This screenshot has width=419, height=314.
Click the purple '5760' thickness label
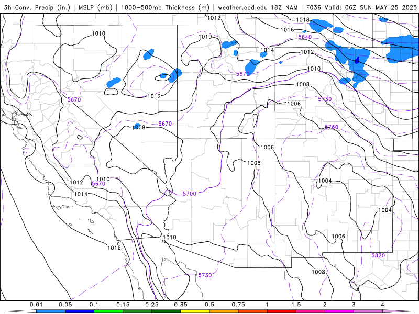332,127
